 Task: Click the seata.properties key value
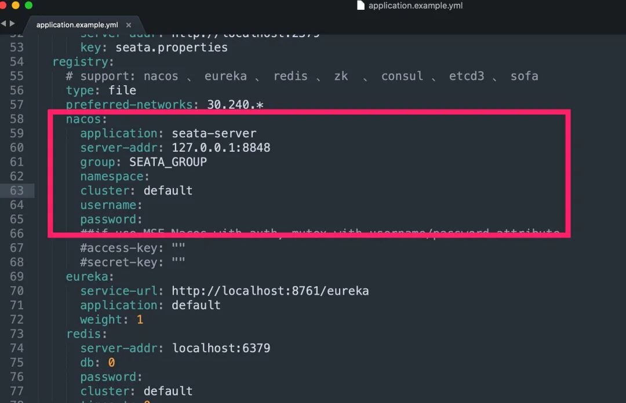click(172, 47)
